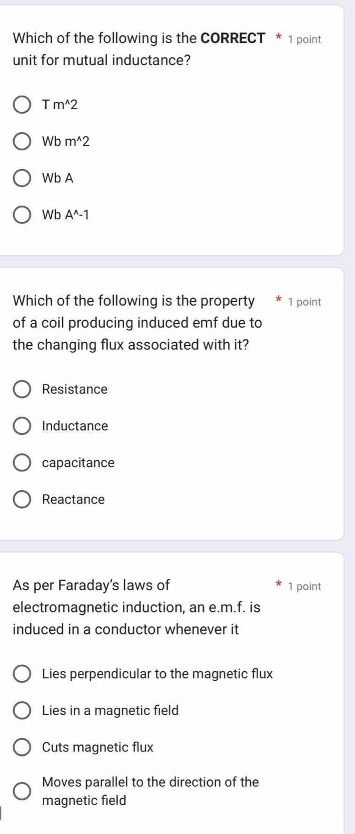This screenshot has height=834, width=355.
Task: Pick the 'Wb A' radio button
Action: pyautogui.click(x=22, y=178)
